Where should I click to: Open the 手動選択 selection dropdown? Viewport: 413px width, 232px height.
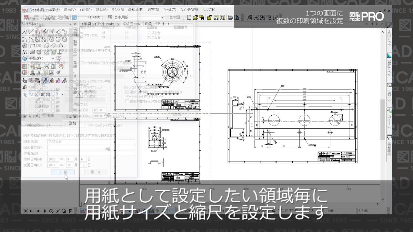tap(53, 58)
